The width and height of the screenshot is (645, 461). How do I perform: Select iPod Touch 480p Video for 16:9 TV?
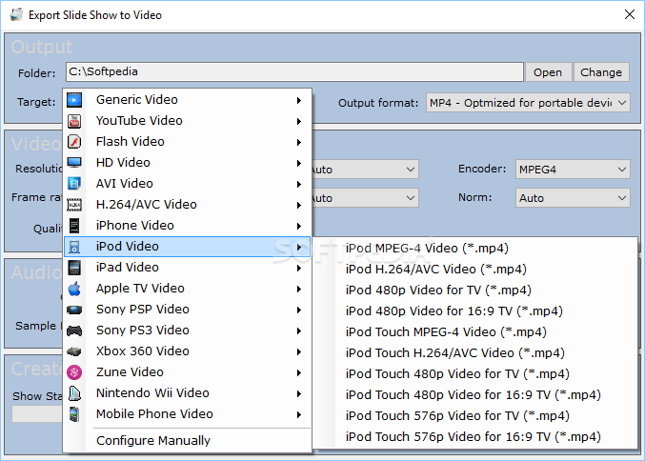(x=474, y=395)
